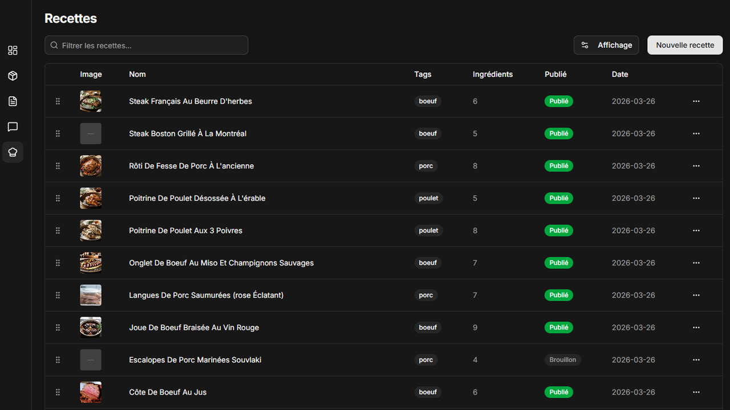The image size is (730, 410).
Task: Click the Publié badge on Côte De Boeuf row
Action: (559, 392)
